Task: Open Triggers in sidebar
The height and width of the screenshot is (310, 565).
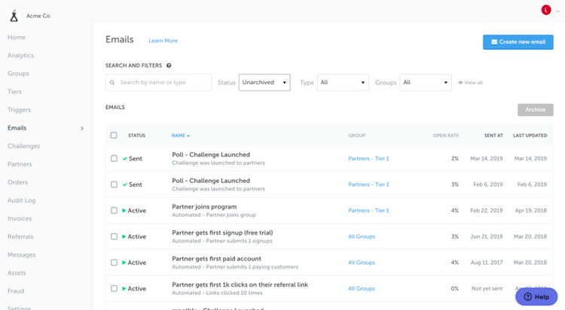Action: click(19, 110)
